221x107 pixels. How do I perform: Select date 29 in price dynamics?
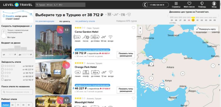pyautogui.click(x=189, y=20)
